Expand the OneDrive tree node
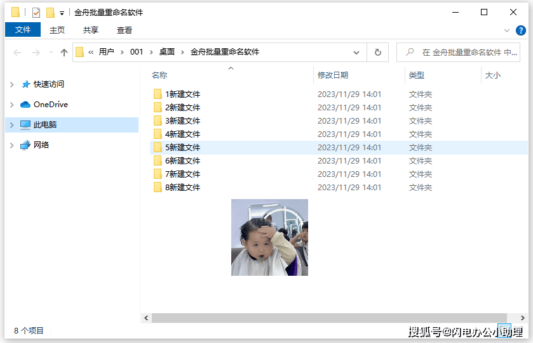The width and height of the screenshot is (533, 343). click(x=12, y=105)
